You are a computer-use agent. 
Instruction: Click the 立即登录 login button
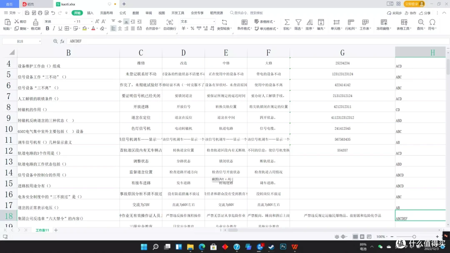pos(414,4)
